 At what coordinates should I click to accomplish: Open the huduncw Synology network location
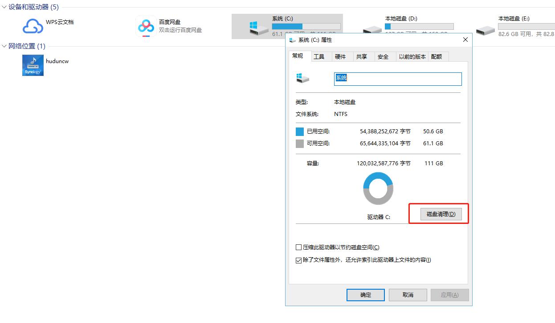[x=33, y=65]
